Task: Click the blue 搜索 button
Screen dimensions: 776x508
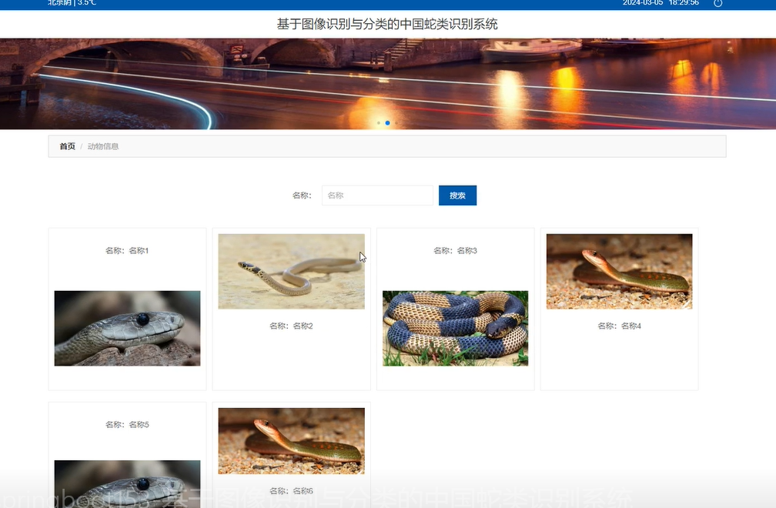Action: [x=457, y=196]
